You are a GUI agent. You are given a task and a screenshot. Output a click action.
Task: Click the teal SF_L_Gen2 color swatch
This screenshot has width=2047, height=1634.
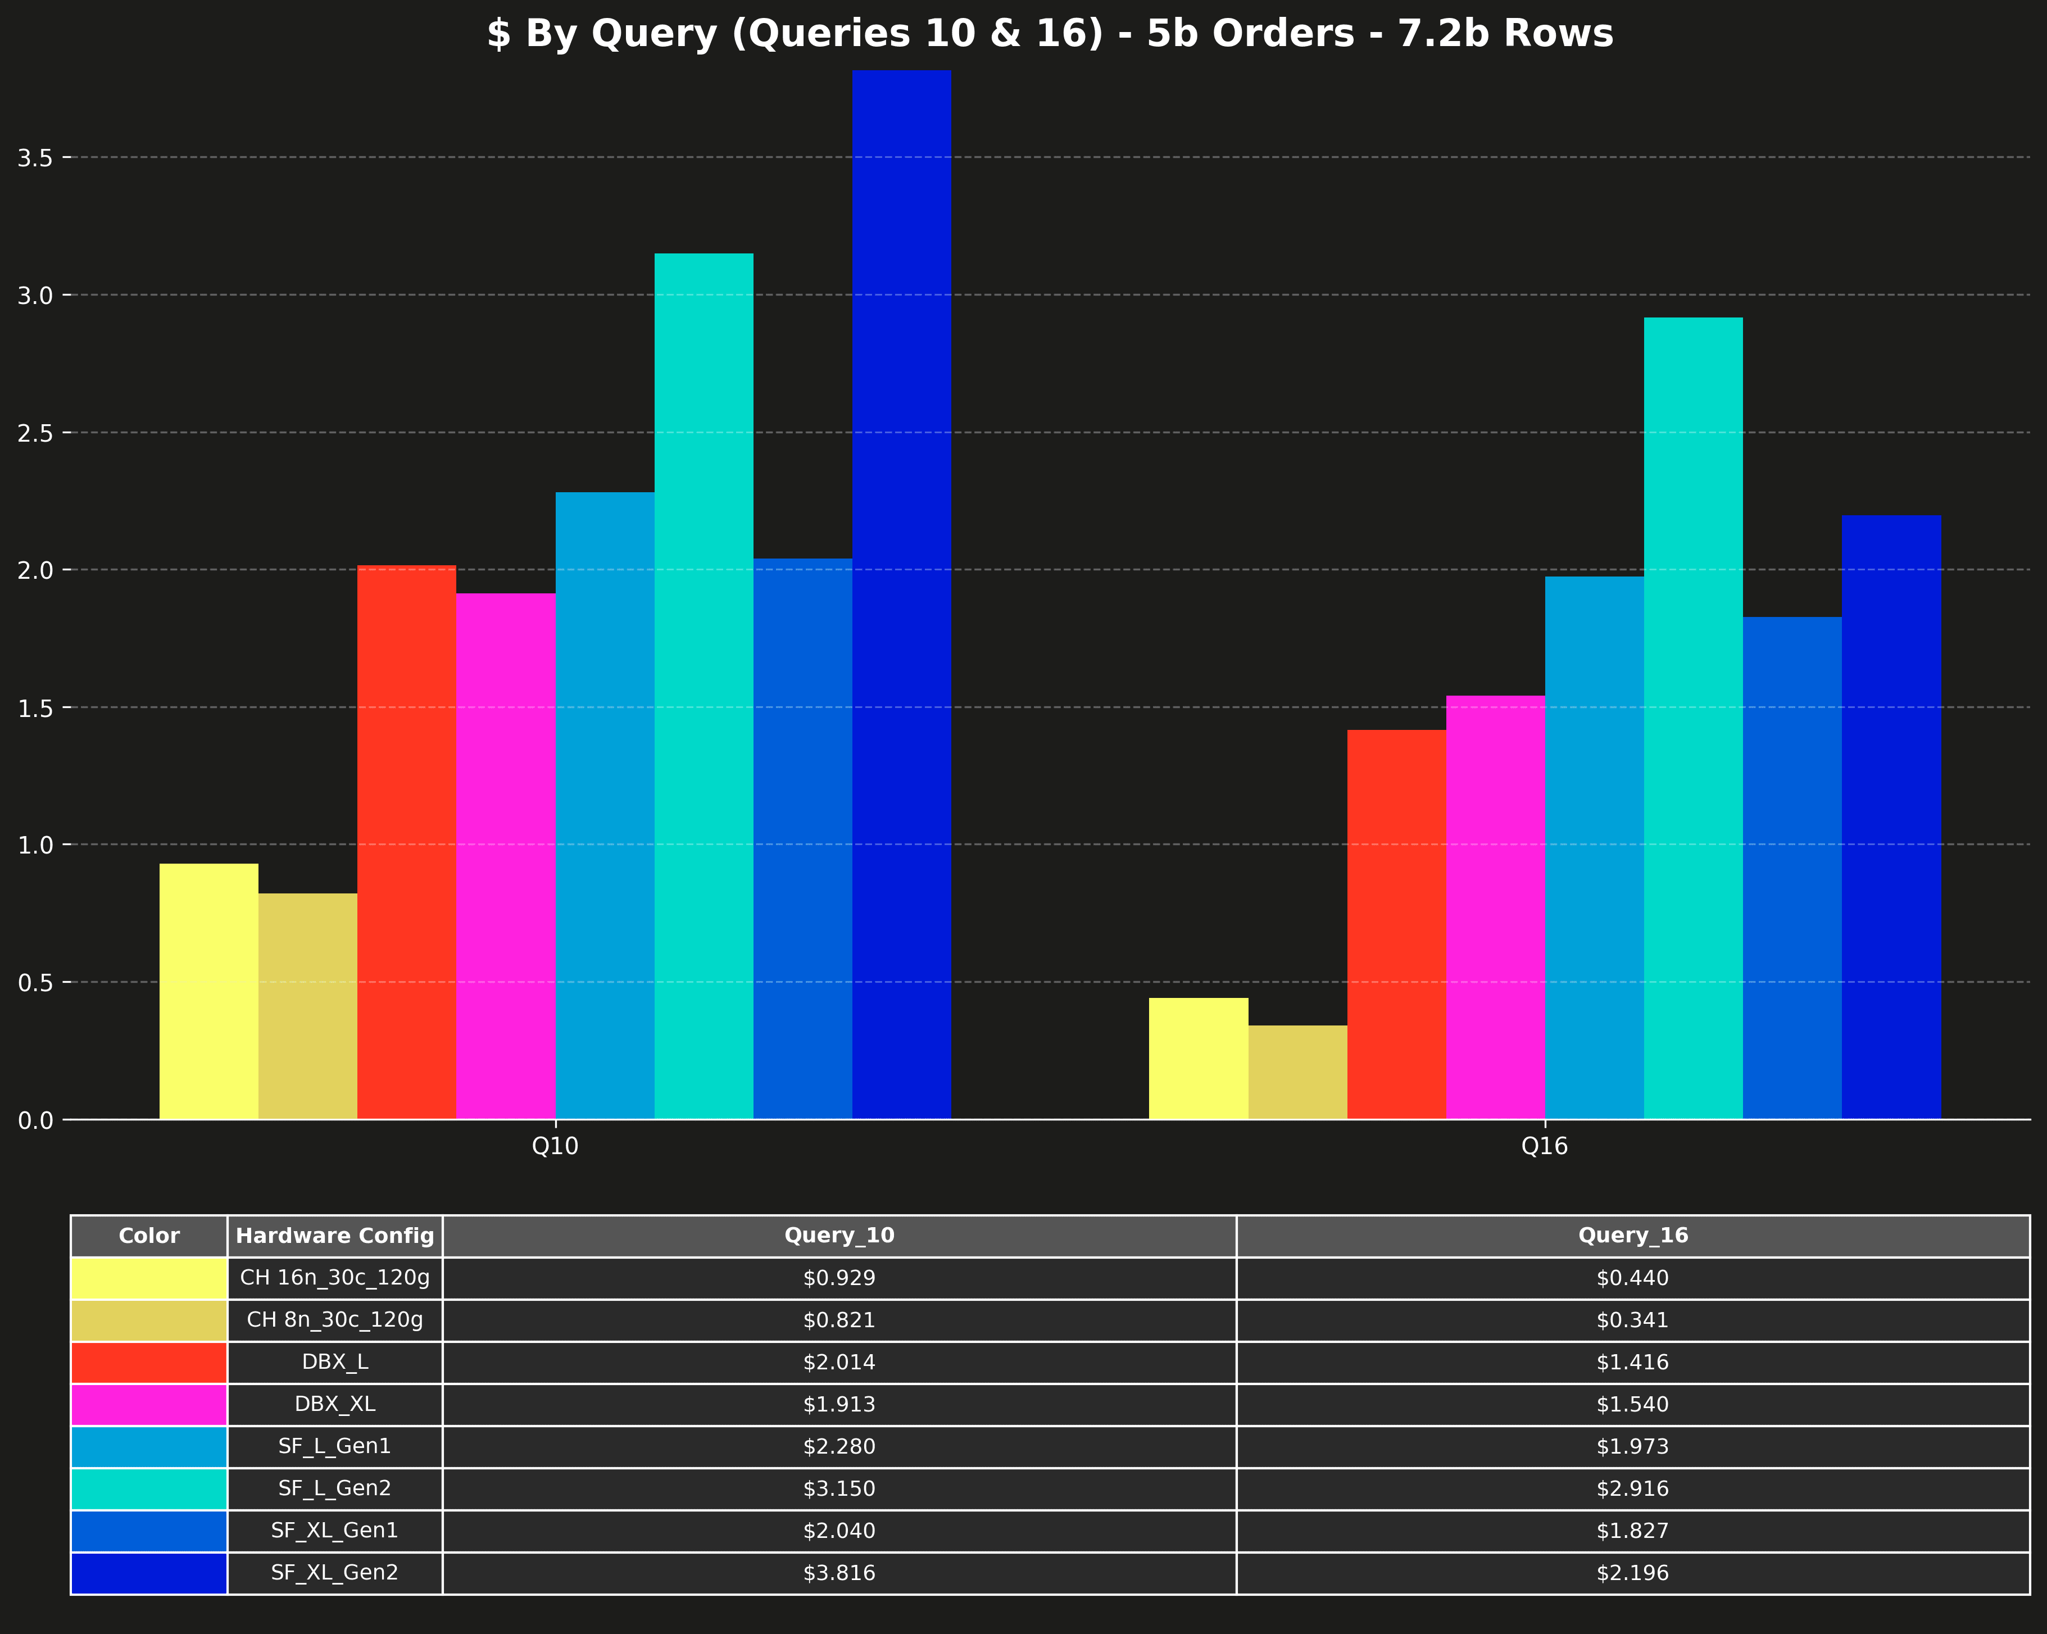(149, 1488)
